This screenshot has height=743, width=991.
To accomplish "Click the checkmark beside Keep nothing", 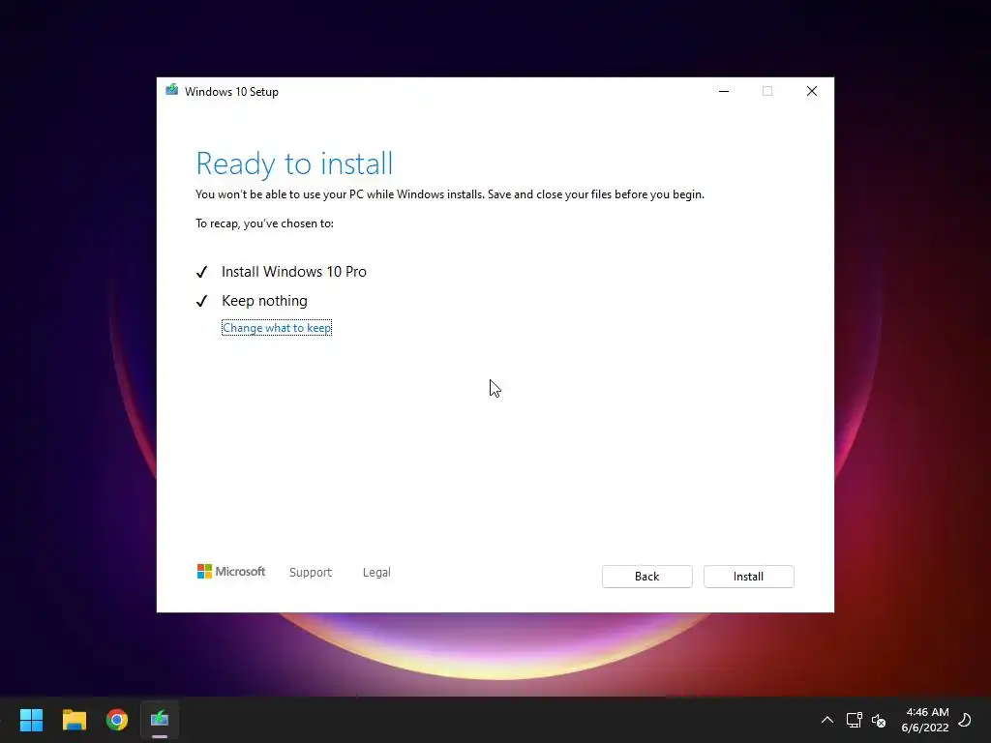I will tap(201, 301).
